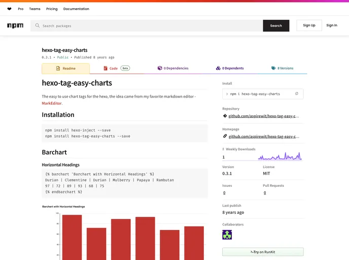Click the Horizontal Headings subheading

click(x=60, y=165)
